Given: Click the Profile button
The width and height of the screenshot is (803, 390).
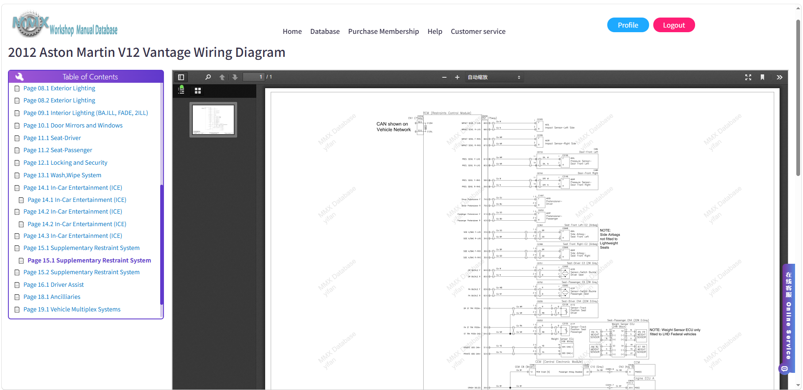Looking at the screenshot, I should pyautogui.click(x=628, y=25).
